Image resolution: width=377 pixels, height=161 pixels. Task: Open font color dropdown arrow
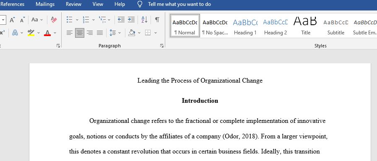click(x=55, y=33)
